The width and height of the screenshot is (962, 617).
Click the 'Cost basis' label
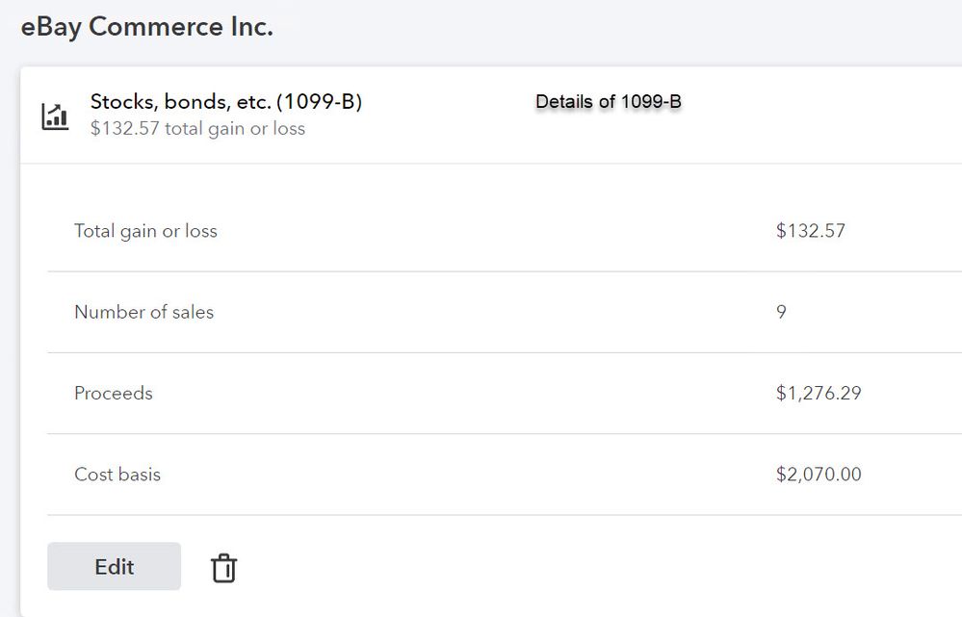[x=117, y=475]
